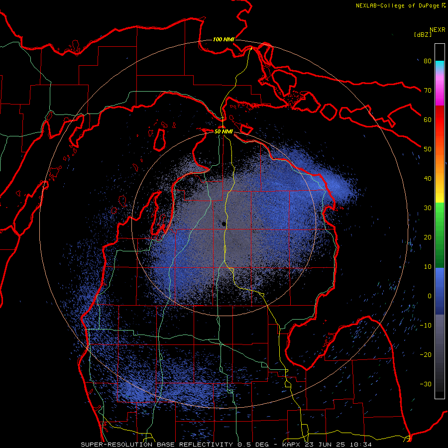This screenshot has height=448, width=448.
Task: Click the 50 NMI range ring label
Action: [224, 132]
